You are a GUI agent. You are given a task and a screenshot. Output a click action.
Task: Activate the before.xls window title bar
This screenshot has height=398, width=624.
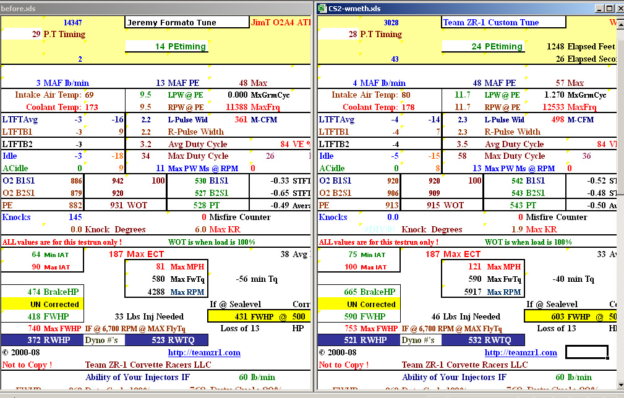(155, 9)
